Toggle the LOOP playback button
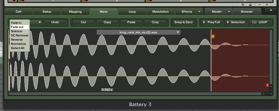 [x=260, y=22]
